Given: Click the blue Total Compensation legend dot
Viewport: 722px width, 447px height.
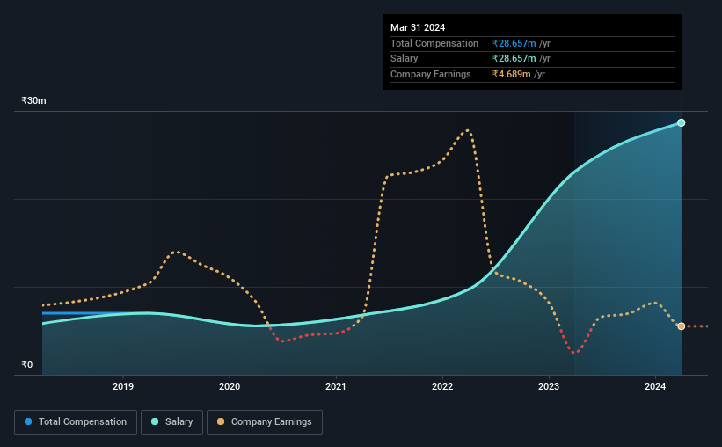Looking at the screenshot, I should click(x=28, y=421).
